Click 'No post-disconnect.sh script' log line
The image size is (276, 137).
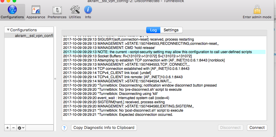click(x=123, y=110)
